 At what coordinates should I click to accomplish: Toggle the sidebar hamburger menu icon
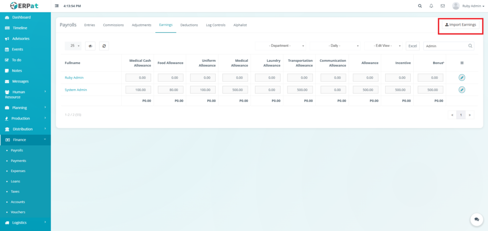[x=57, y=6]
